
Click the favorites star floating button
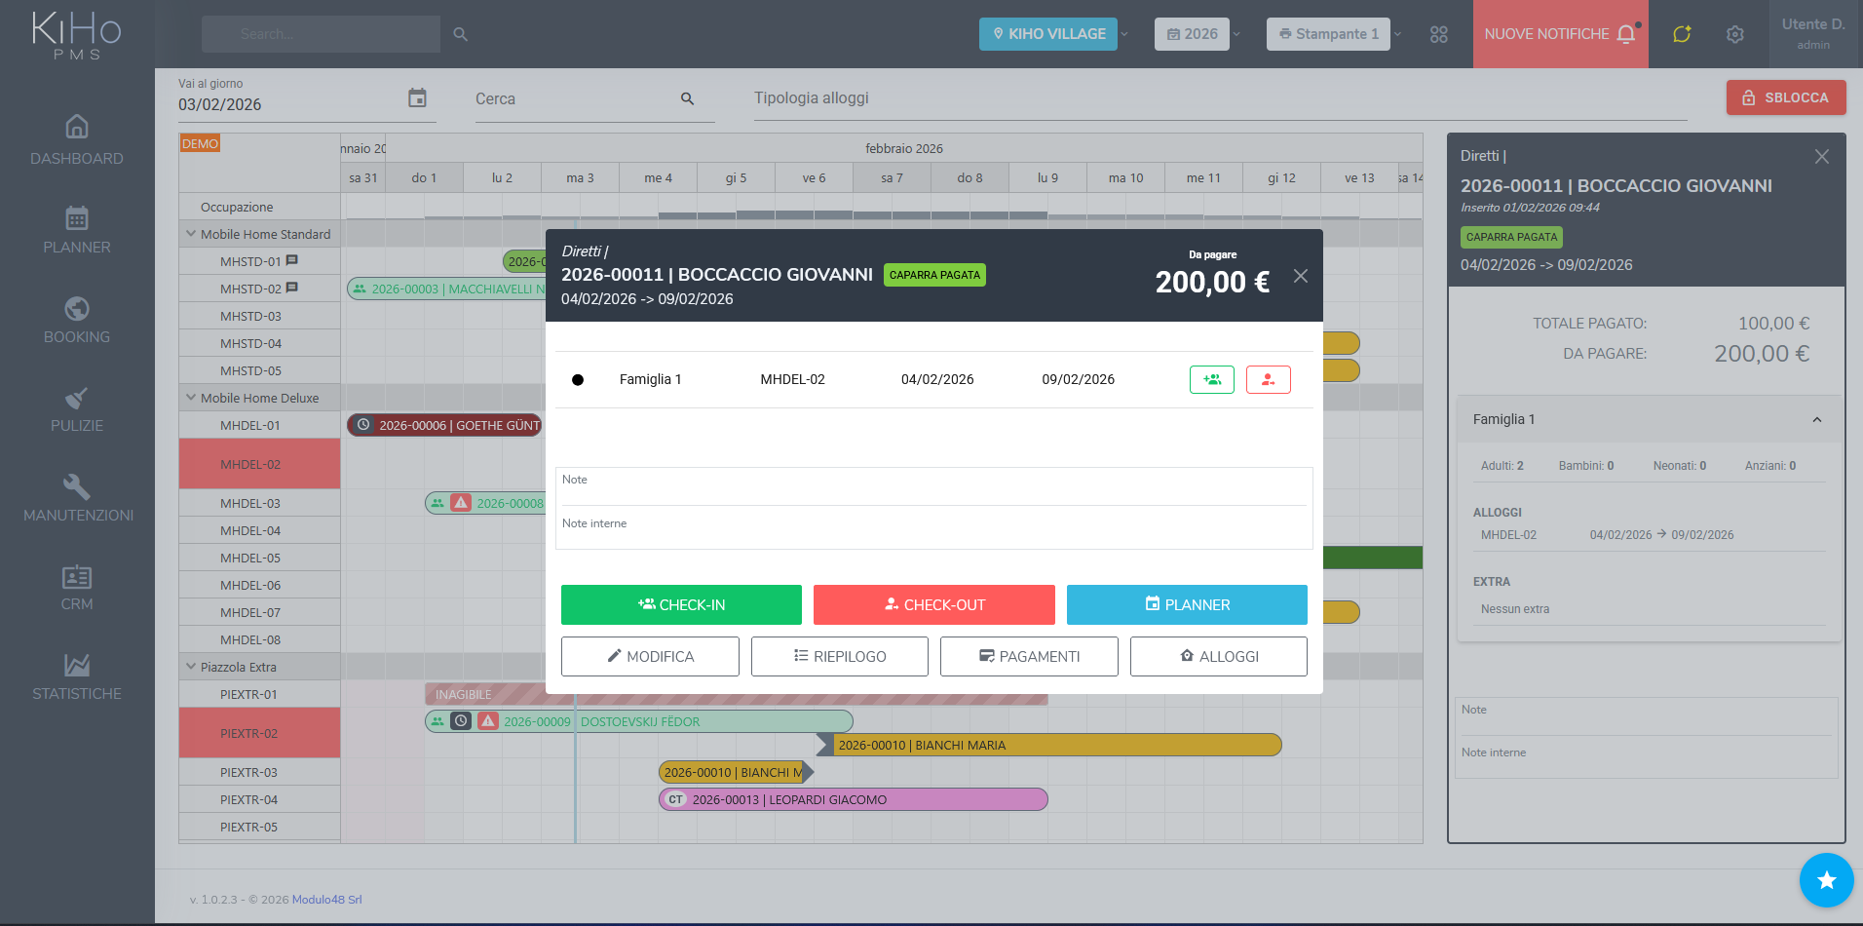[1826, 880]
